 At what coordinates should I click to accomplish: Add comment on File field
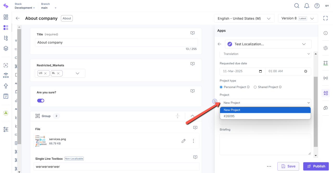195,128
